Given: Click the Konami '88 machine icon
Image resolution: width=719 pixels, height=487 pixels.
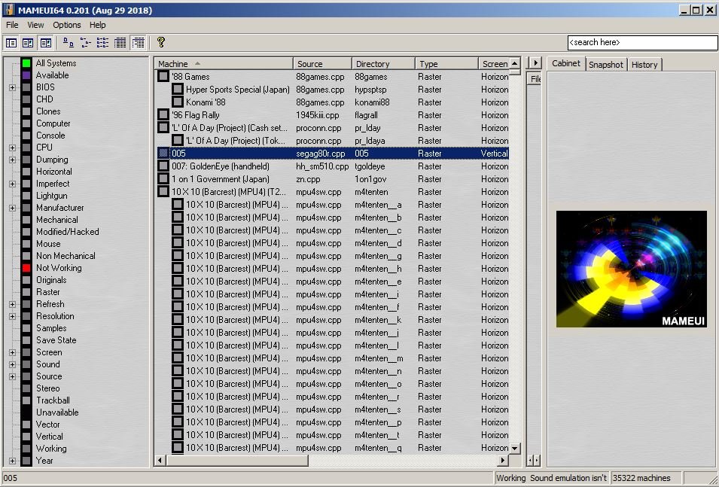Looking at the screenshot, I should [178, 102].
